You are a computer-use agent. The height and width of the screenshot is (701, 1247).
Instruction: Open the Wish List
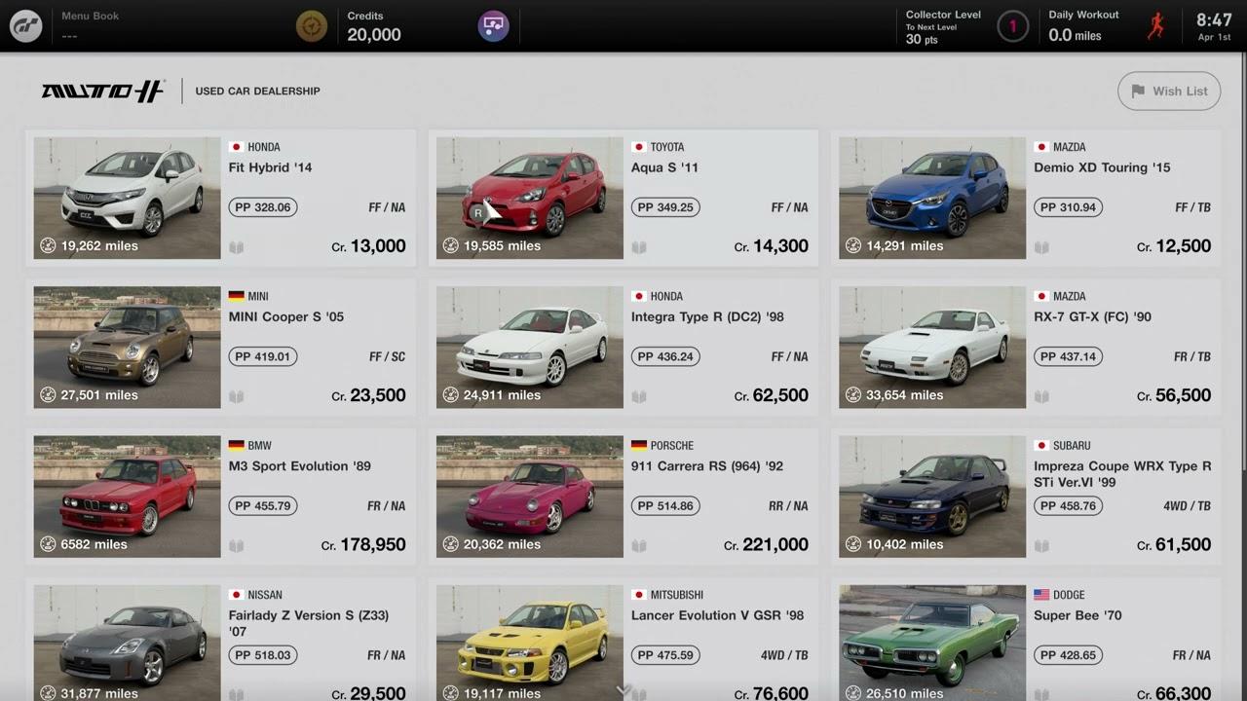(x=1168, y=92)
